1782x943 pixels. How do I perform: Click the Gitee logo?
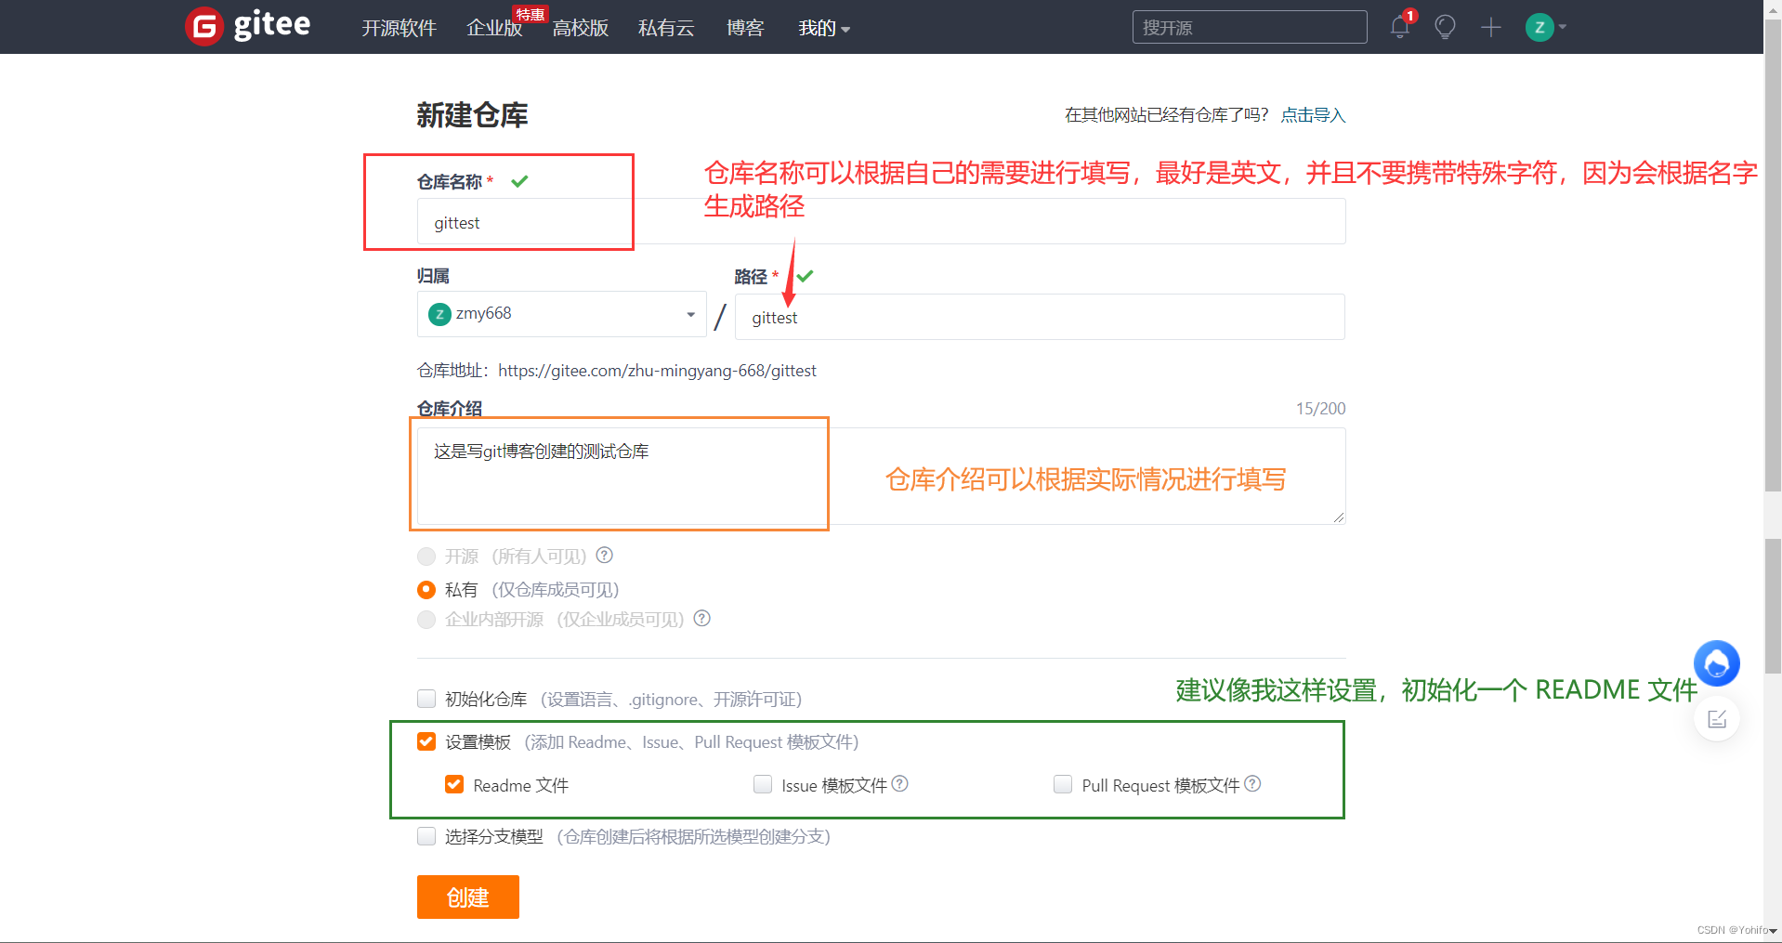(248, 26)
